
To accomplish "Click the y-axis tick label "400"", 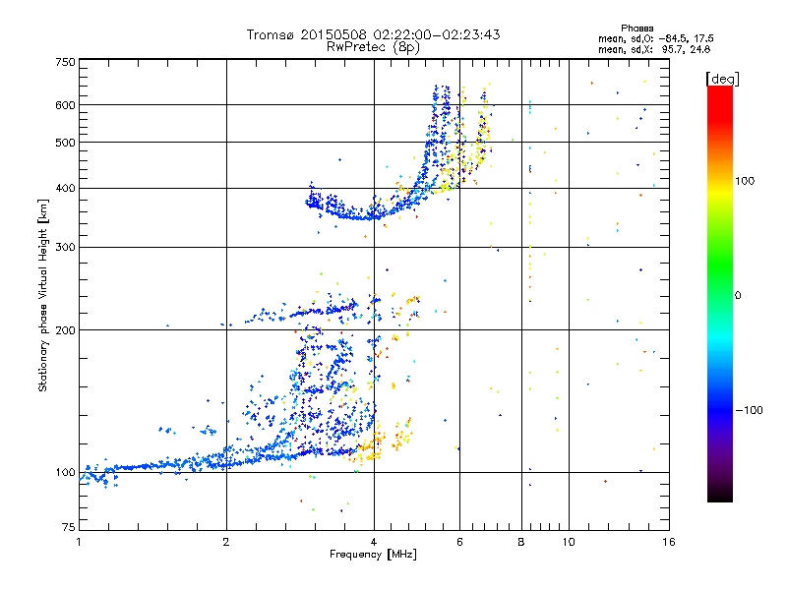I will pyautogui.click(x=66, y=188).
